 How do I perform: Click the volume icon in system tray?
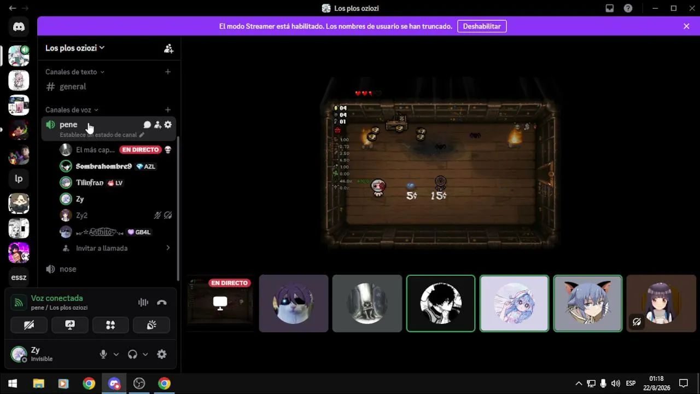tap(616, 384)
